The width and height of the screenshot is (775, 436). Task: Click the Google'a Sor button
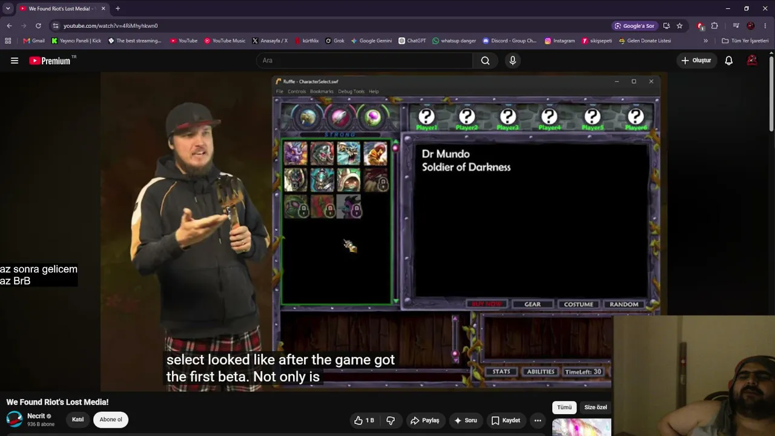tap(634, 26)
